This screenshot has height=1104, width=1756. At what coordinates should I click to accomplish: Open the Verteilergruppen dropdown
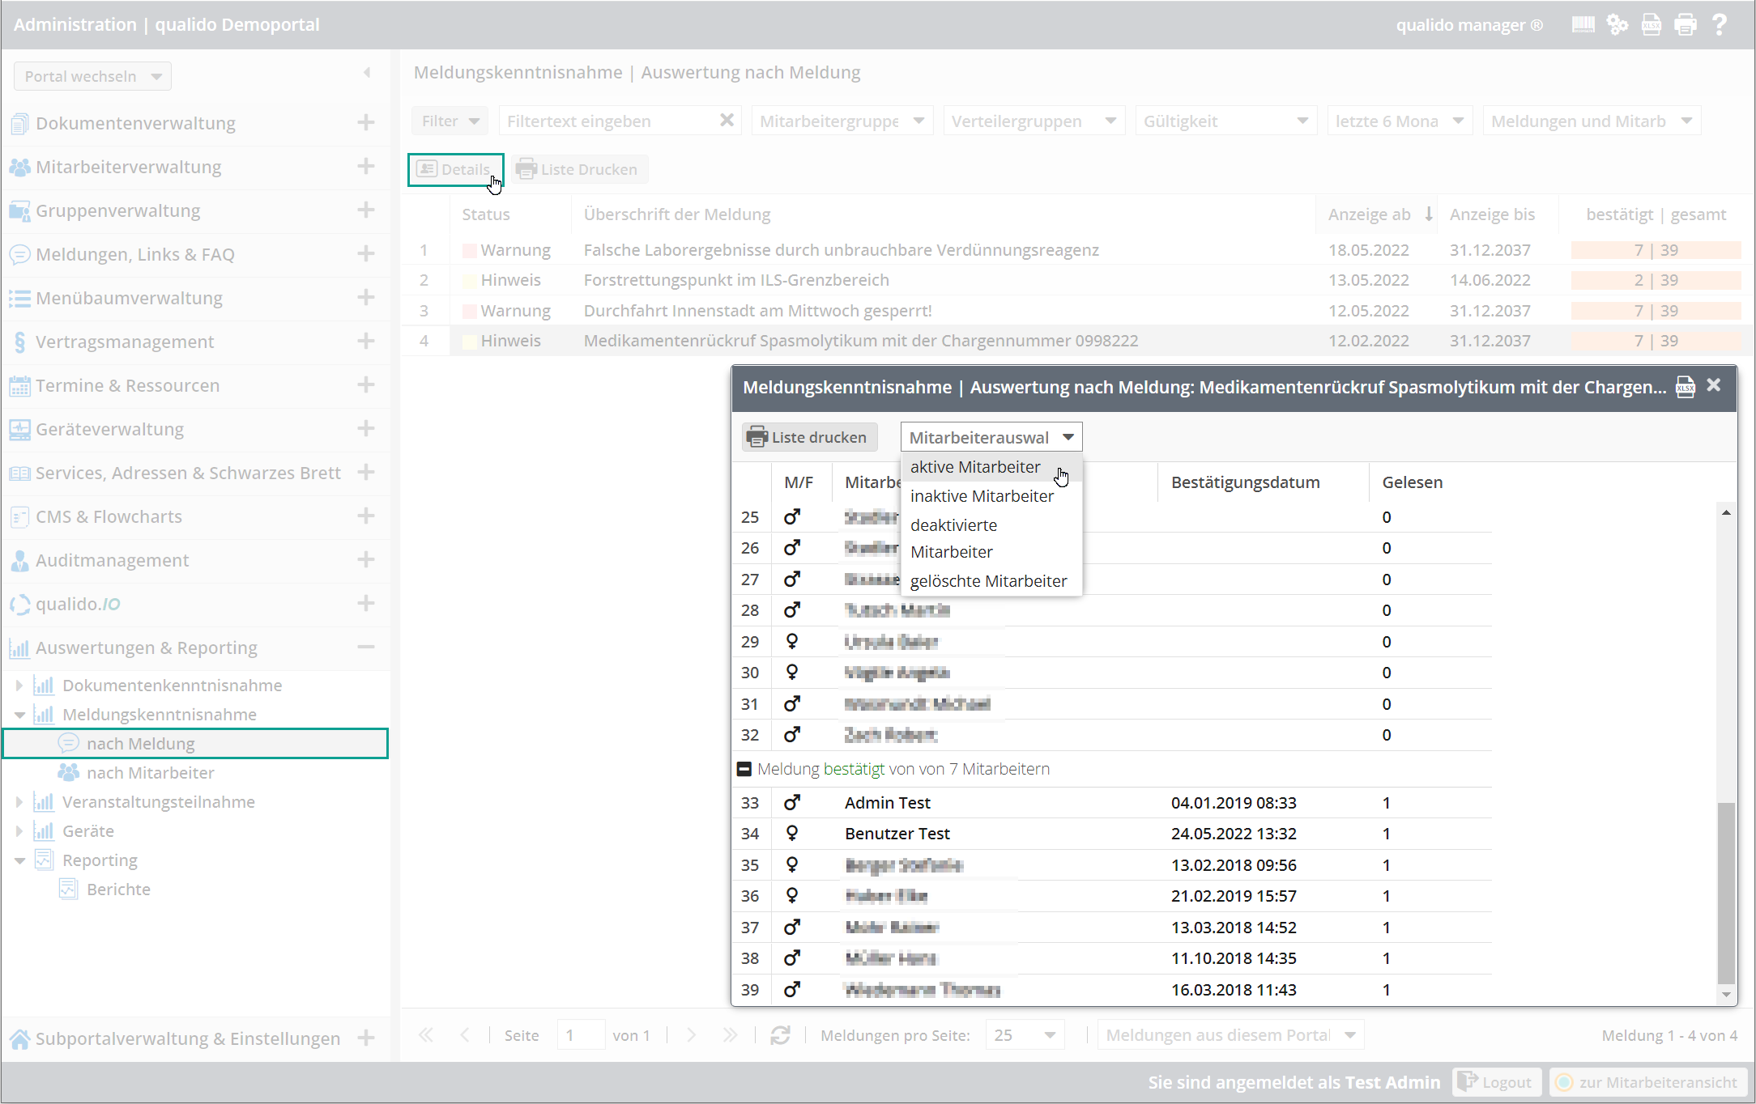(x=1034, y=121)
